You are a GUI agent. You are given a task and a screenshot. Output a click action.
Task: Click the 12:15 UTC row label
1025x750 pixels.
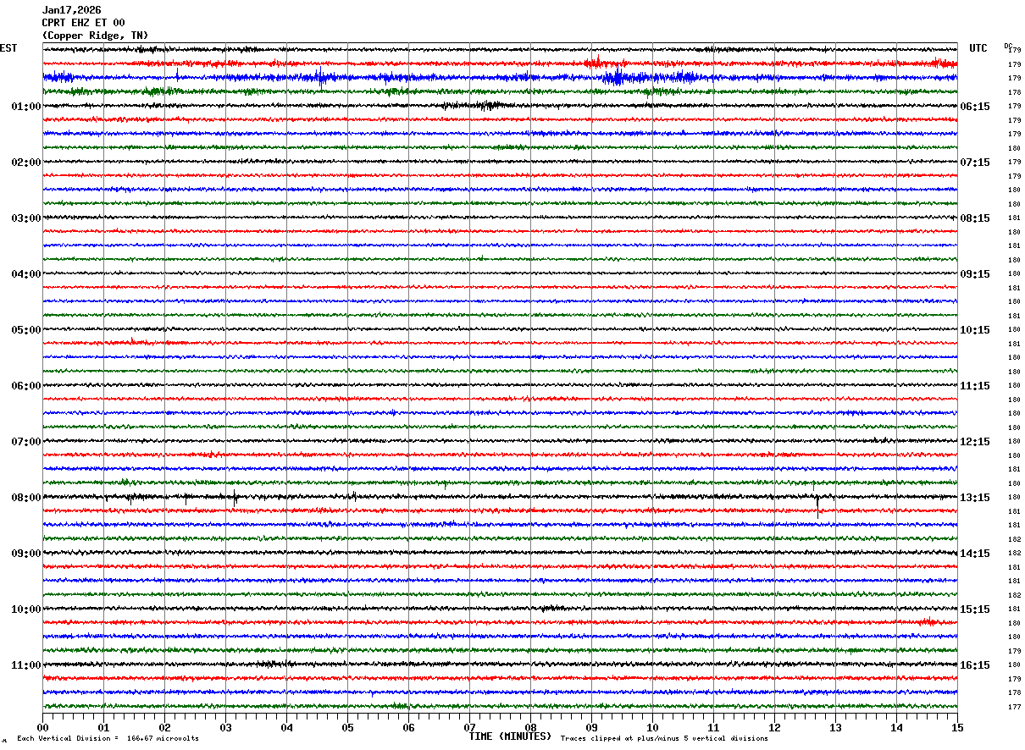click(x=975, y=442)
